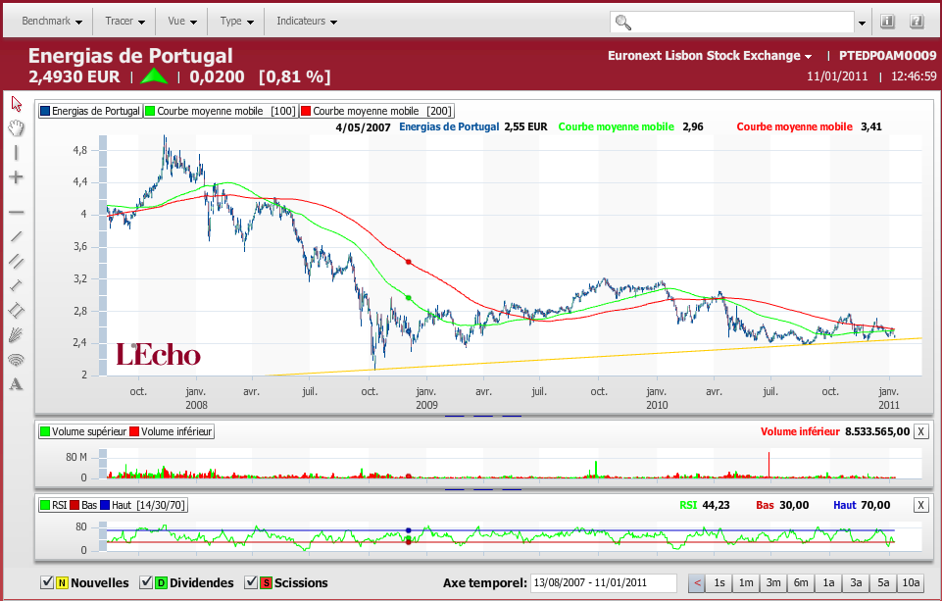Click the blue Energias de Portugal legend swatch
The image size is (942, 601).
(45, 111)
